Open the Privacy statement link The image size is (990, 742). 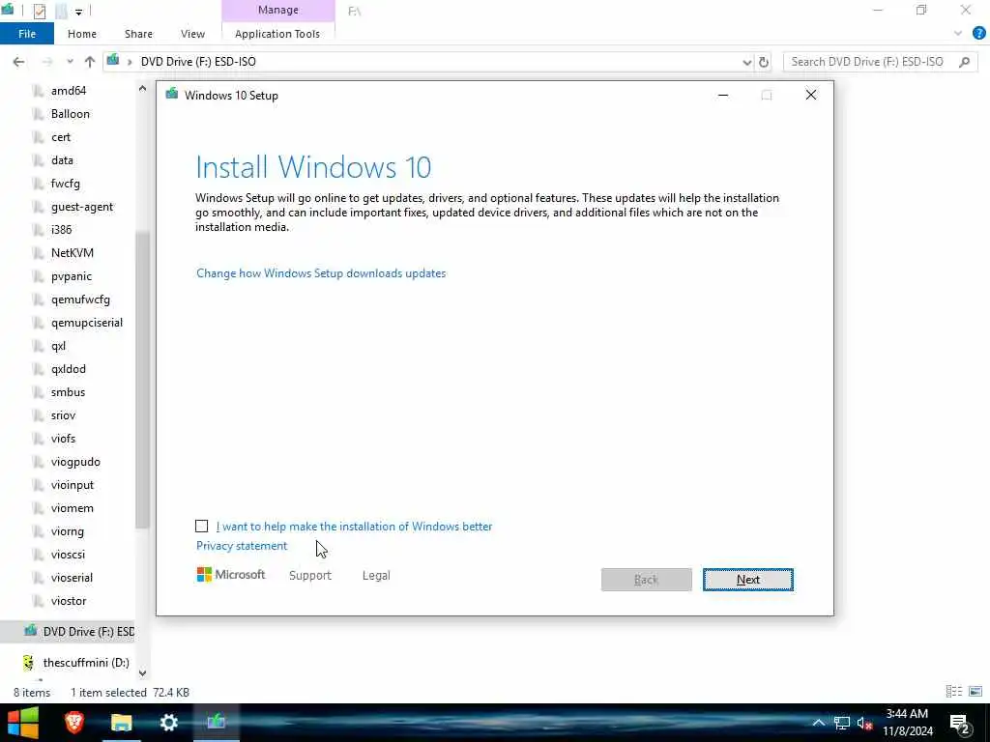point(241,546)
